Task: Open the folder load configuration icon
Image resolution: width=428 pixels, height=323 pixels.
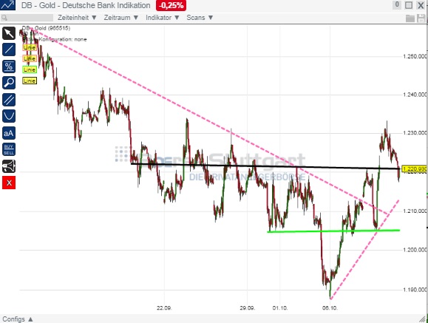Action: click(410, 18)
